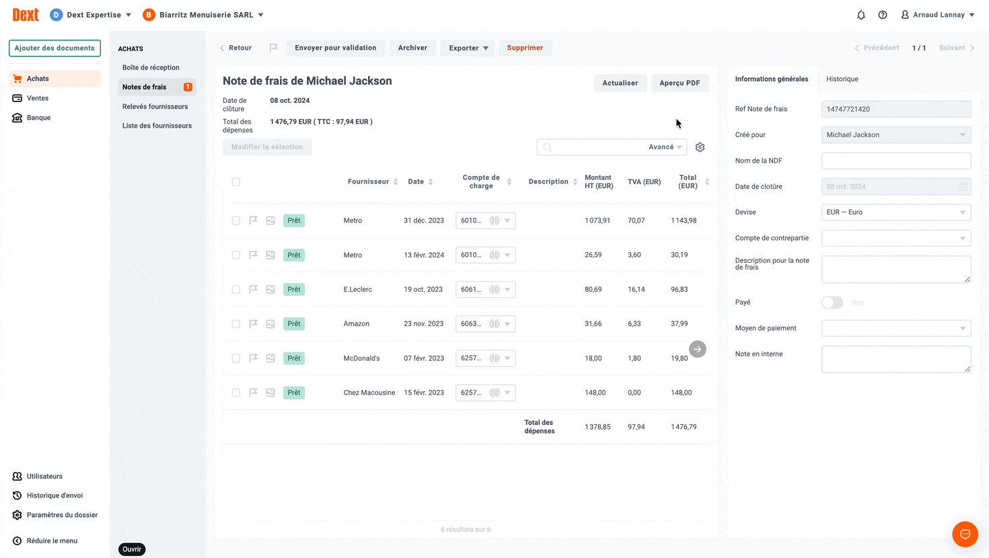Click into the Nom de la NDF field
989x558 pixels.
click(896, 161)
